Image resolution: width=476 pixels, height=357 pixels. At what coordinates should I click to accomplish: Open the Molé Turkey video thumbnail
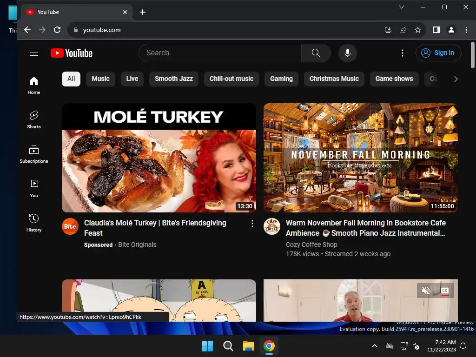tap(159, 158)
